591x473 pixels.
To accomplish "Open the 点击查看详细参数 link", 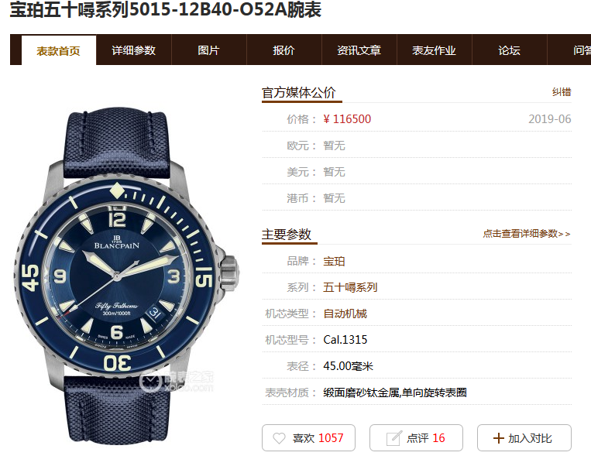I will (x=527, y=234).
